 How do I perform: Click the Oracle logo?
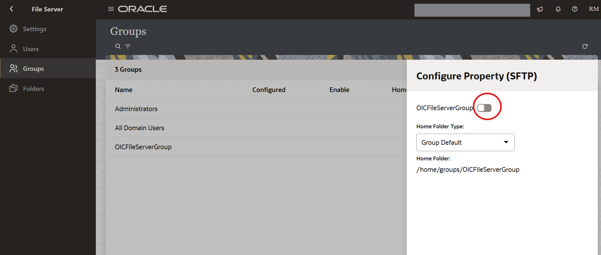143,9
